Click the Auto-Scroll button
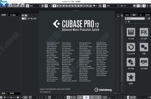This screenshot has width=151, height=99. click(46, 6)
